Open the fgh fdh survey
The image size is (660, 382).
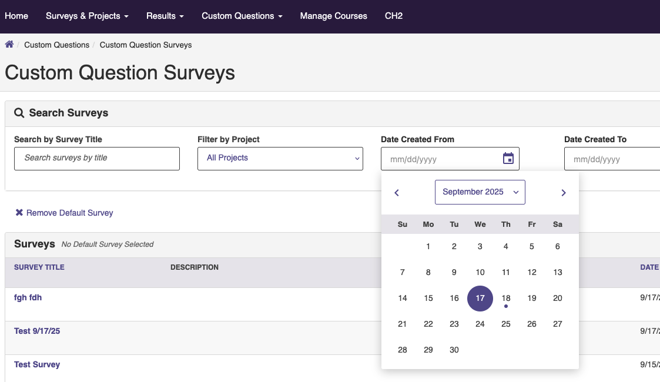coord(28,297)
